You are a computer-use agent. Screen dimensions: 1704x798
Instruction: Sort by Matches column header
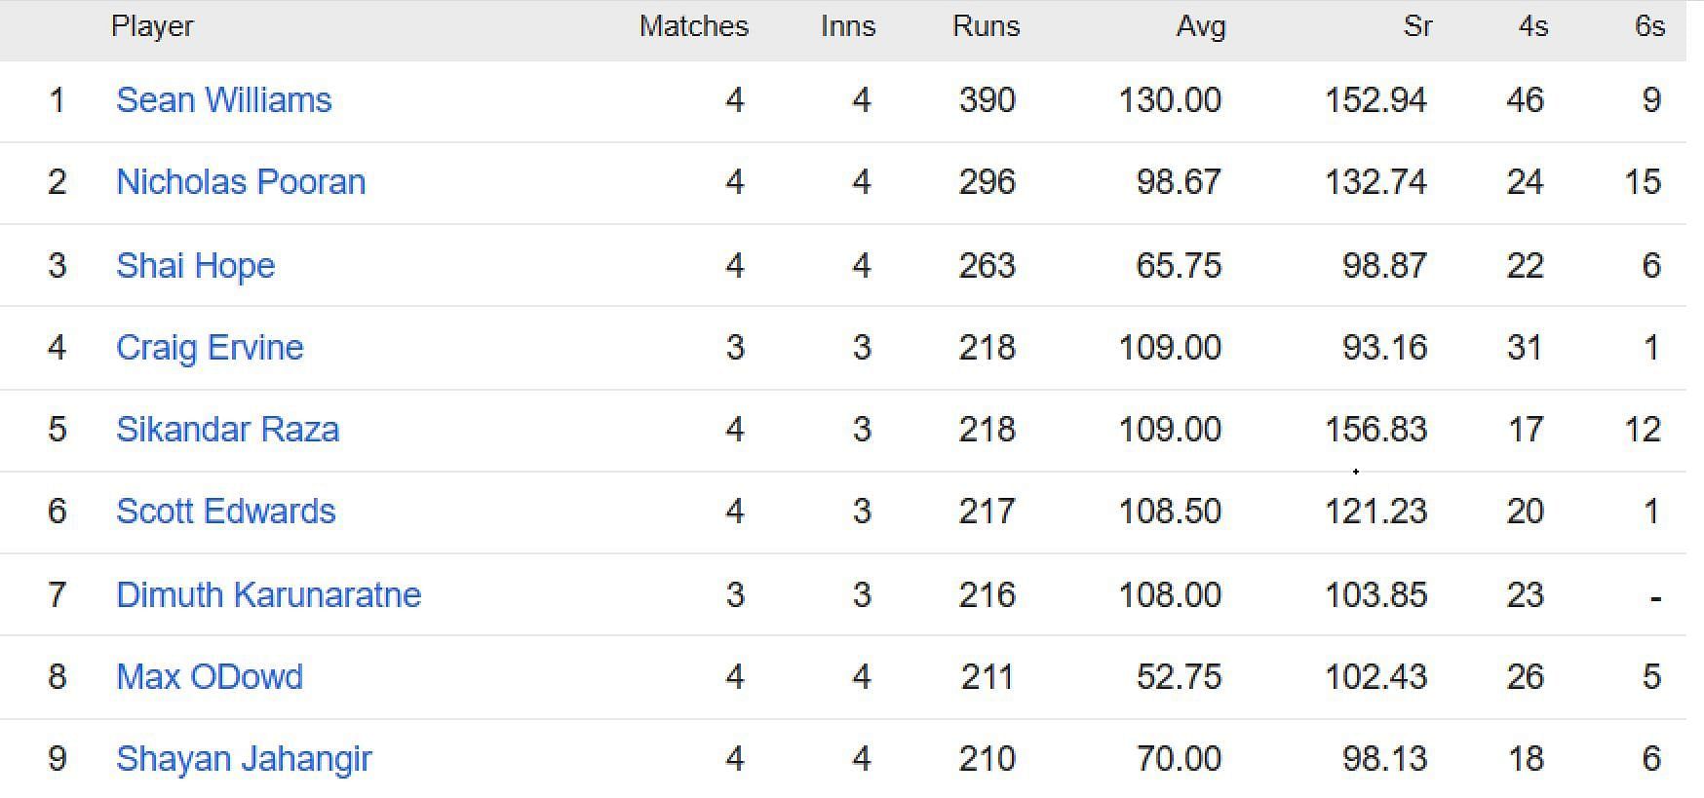[693, 26]
